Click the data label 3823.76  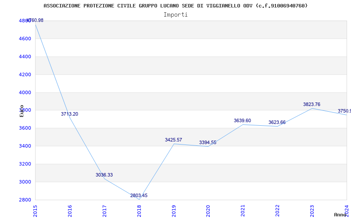[312, 104]
